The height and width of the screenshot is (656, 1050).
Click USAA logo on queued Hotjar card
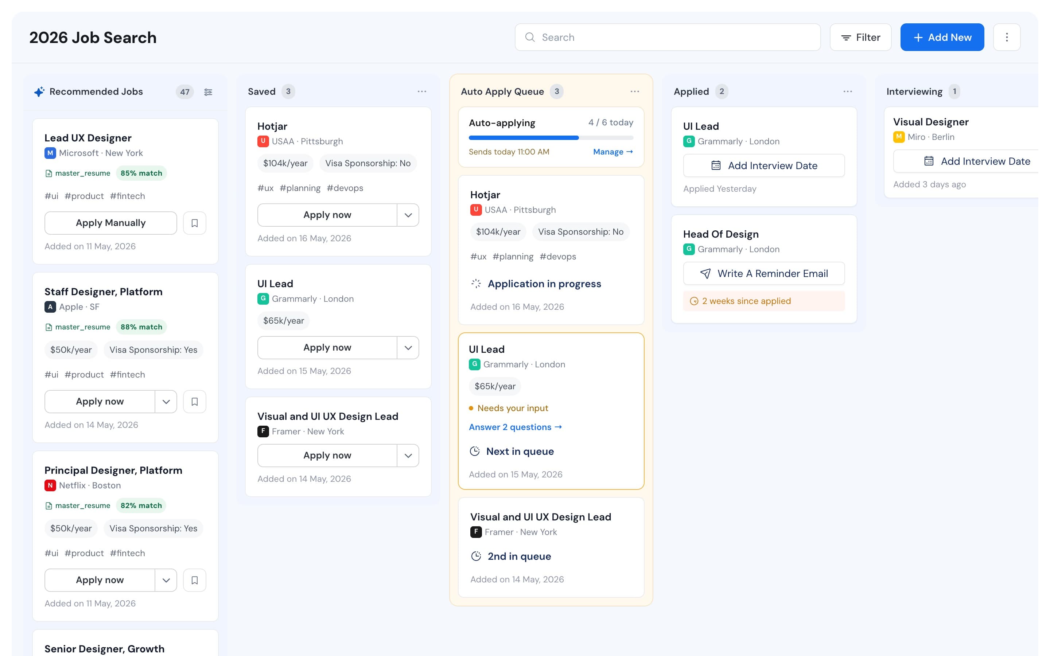tap(476, 210)
